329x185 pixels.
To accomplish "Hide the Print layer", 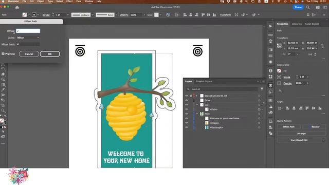I will point(187,114).
